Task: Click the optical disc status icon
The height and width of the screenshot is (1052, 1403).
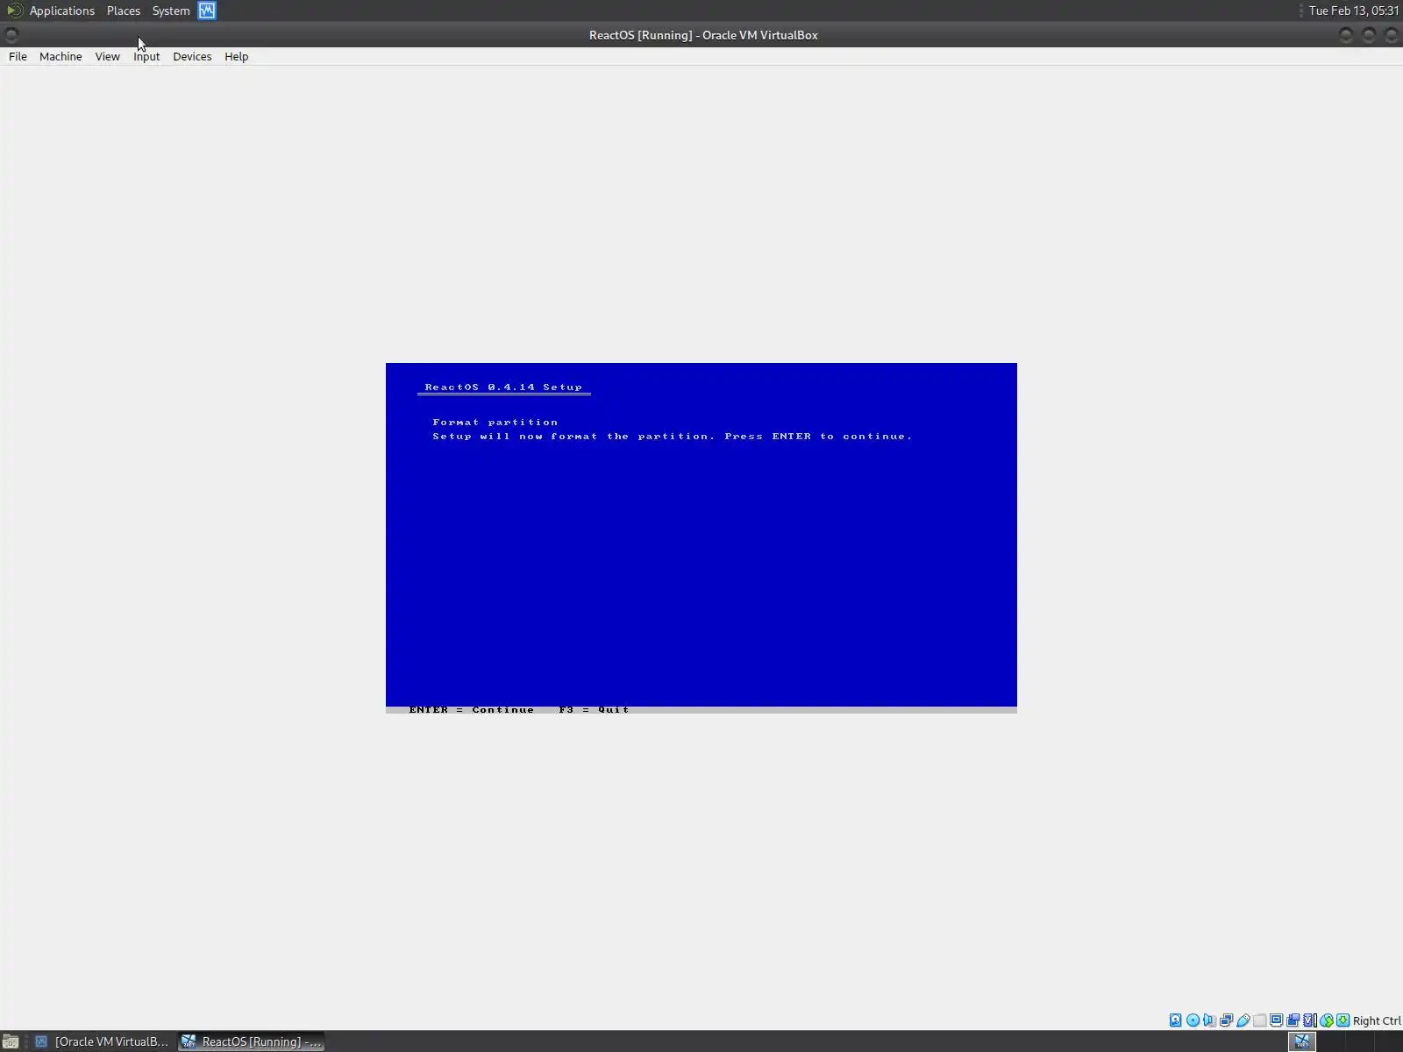Action: pos(1193,1020)
